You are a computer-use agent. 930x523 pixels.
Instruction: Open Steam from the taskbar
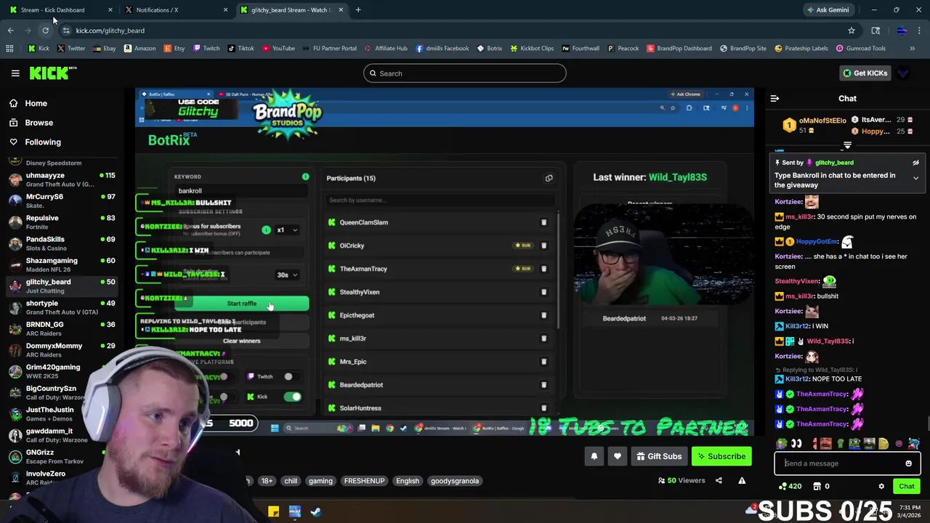click(315, 512)
